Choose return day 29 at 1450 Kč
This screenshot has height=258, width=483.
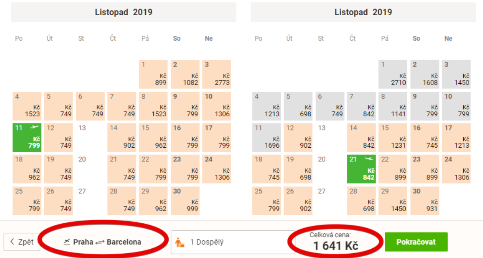[x=393, y=200]
